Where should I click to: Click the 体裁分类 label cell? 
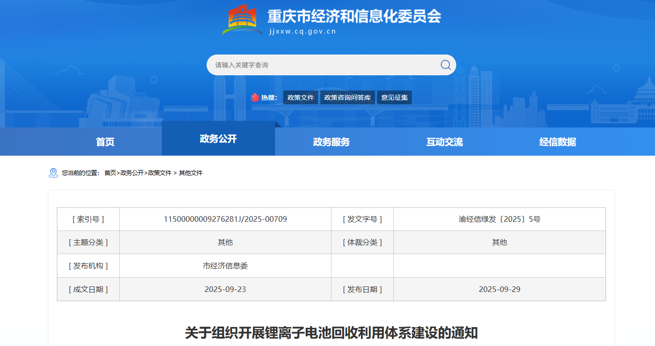[362, 242]
